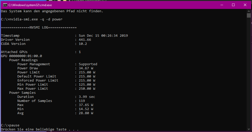Click the NVSMI LOG header line
Image resolution: width=252 pixels, height=132 pixels.
click(39, 28)
